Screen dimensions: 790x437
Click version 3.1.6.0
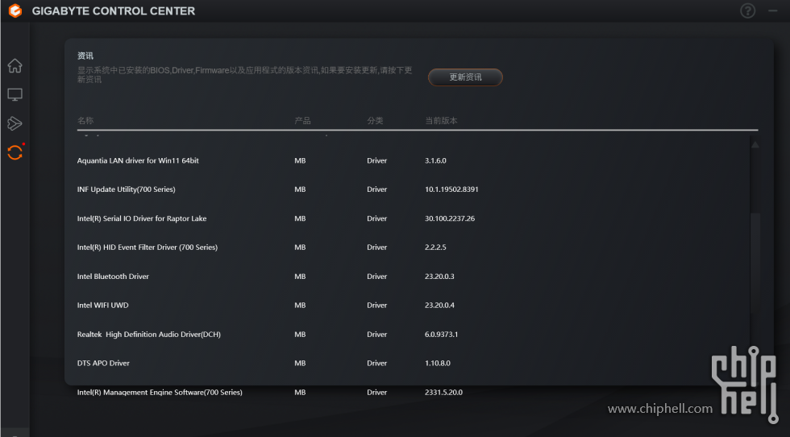pos(435,160)
